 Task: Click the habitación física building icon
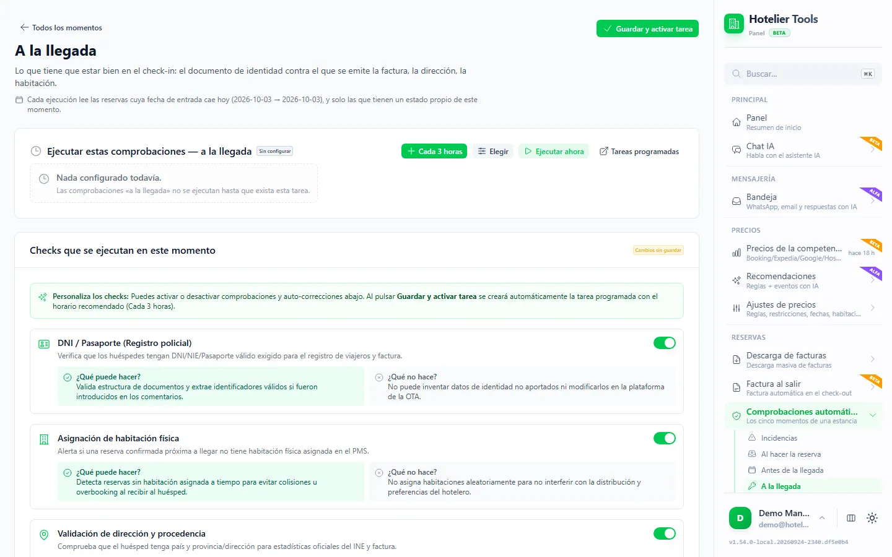tap(44, 439)
